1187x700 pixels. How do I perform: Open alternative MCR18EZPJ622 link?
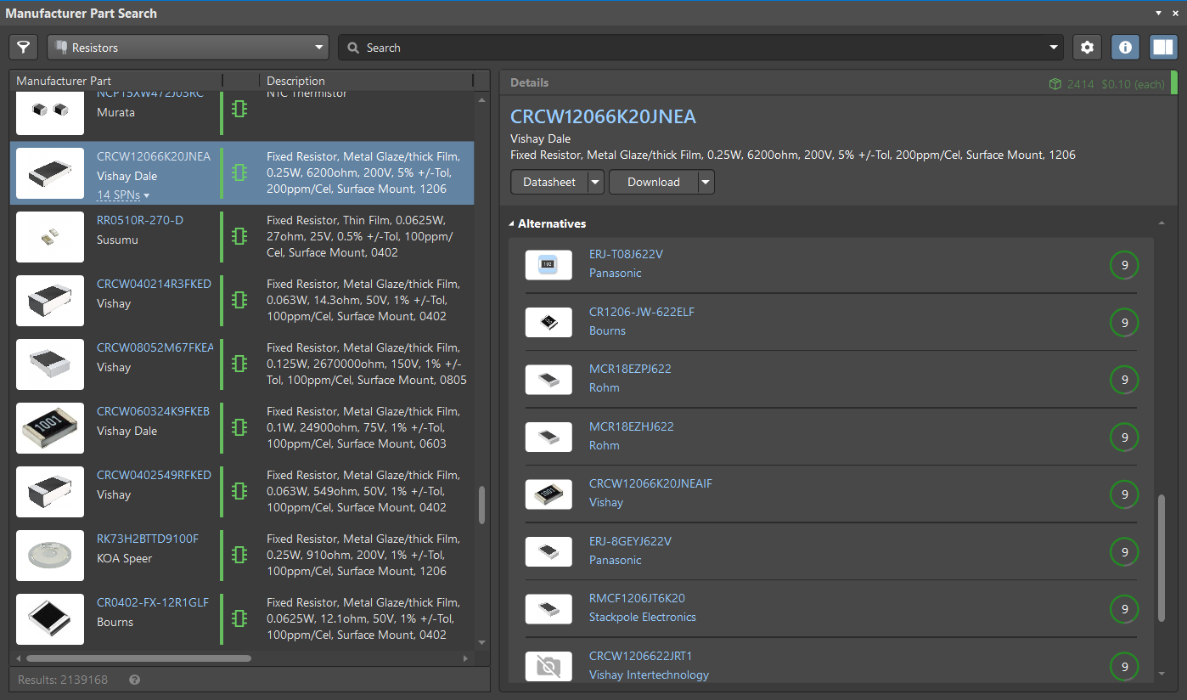point(630,369)
